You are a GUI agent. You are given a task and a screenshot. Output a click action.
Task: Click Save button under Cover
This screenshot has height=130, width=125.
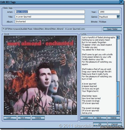[24, 118]
